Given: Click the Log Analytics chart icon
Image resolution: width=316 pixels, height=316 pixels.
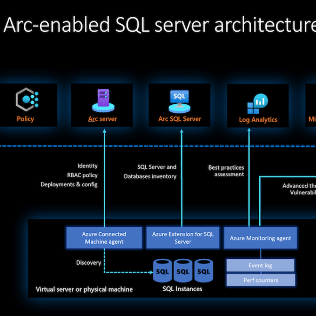Looking at the screenshot, I should pyautogui.click(x=258, y=104).
